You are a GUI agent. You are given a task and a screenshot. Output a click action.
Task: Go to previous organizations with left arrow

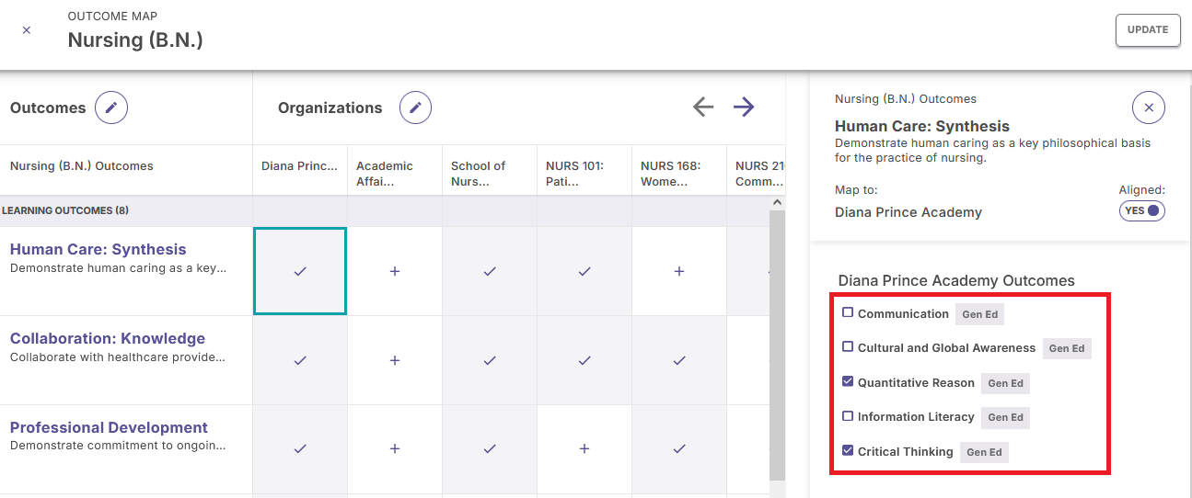pos(703,108)
